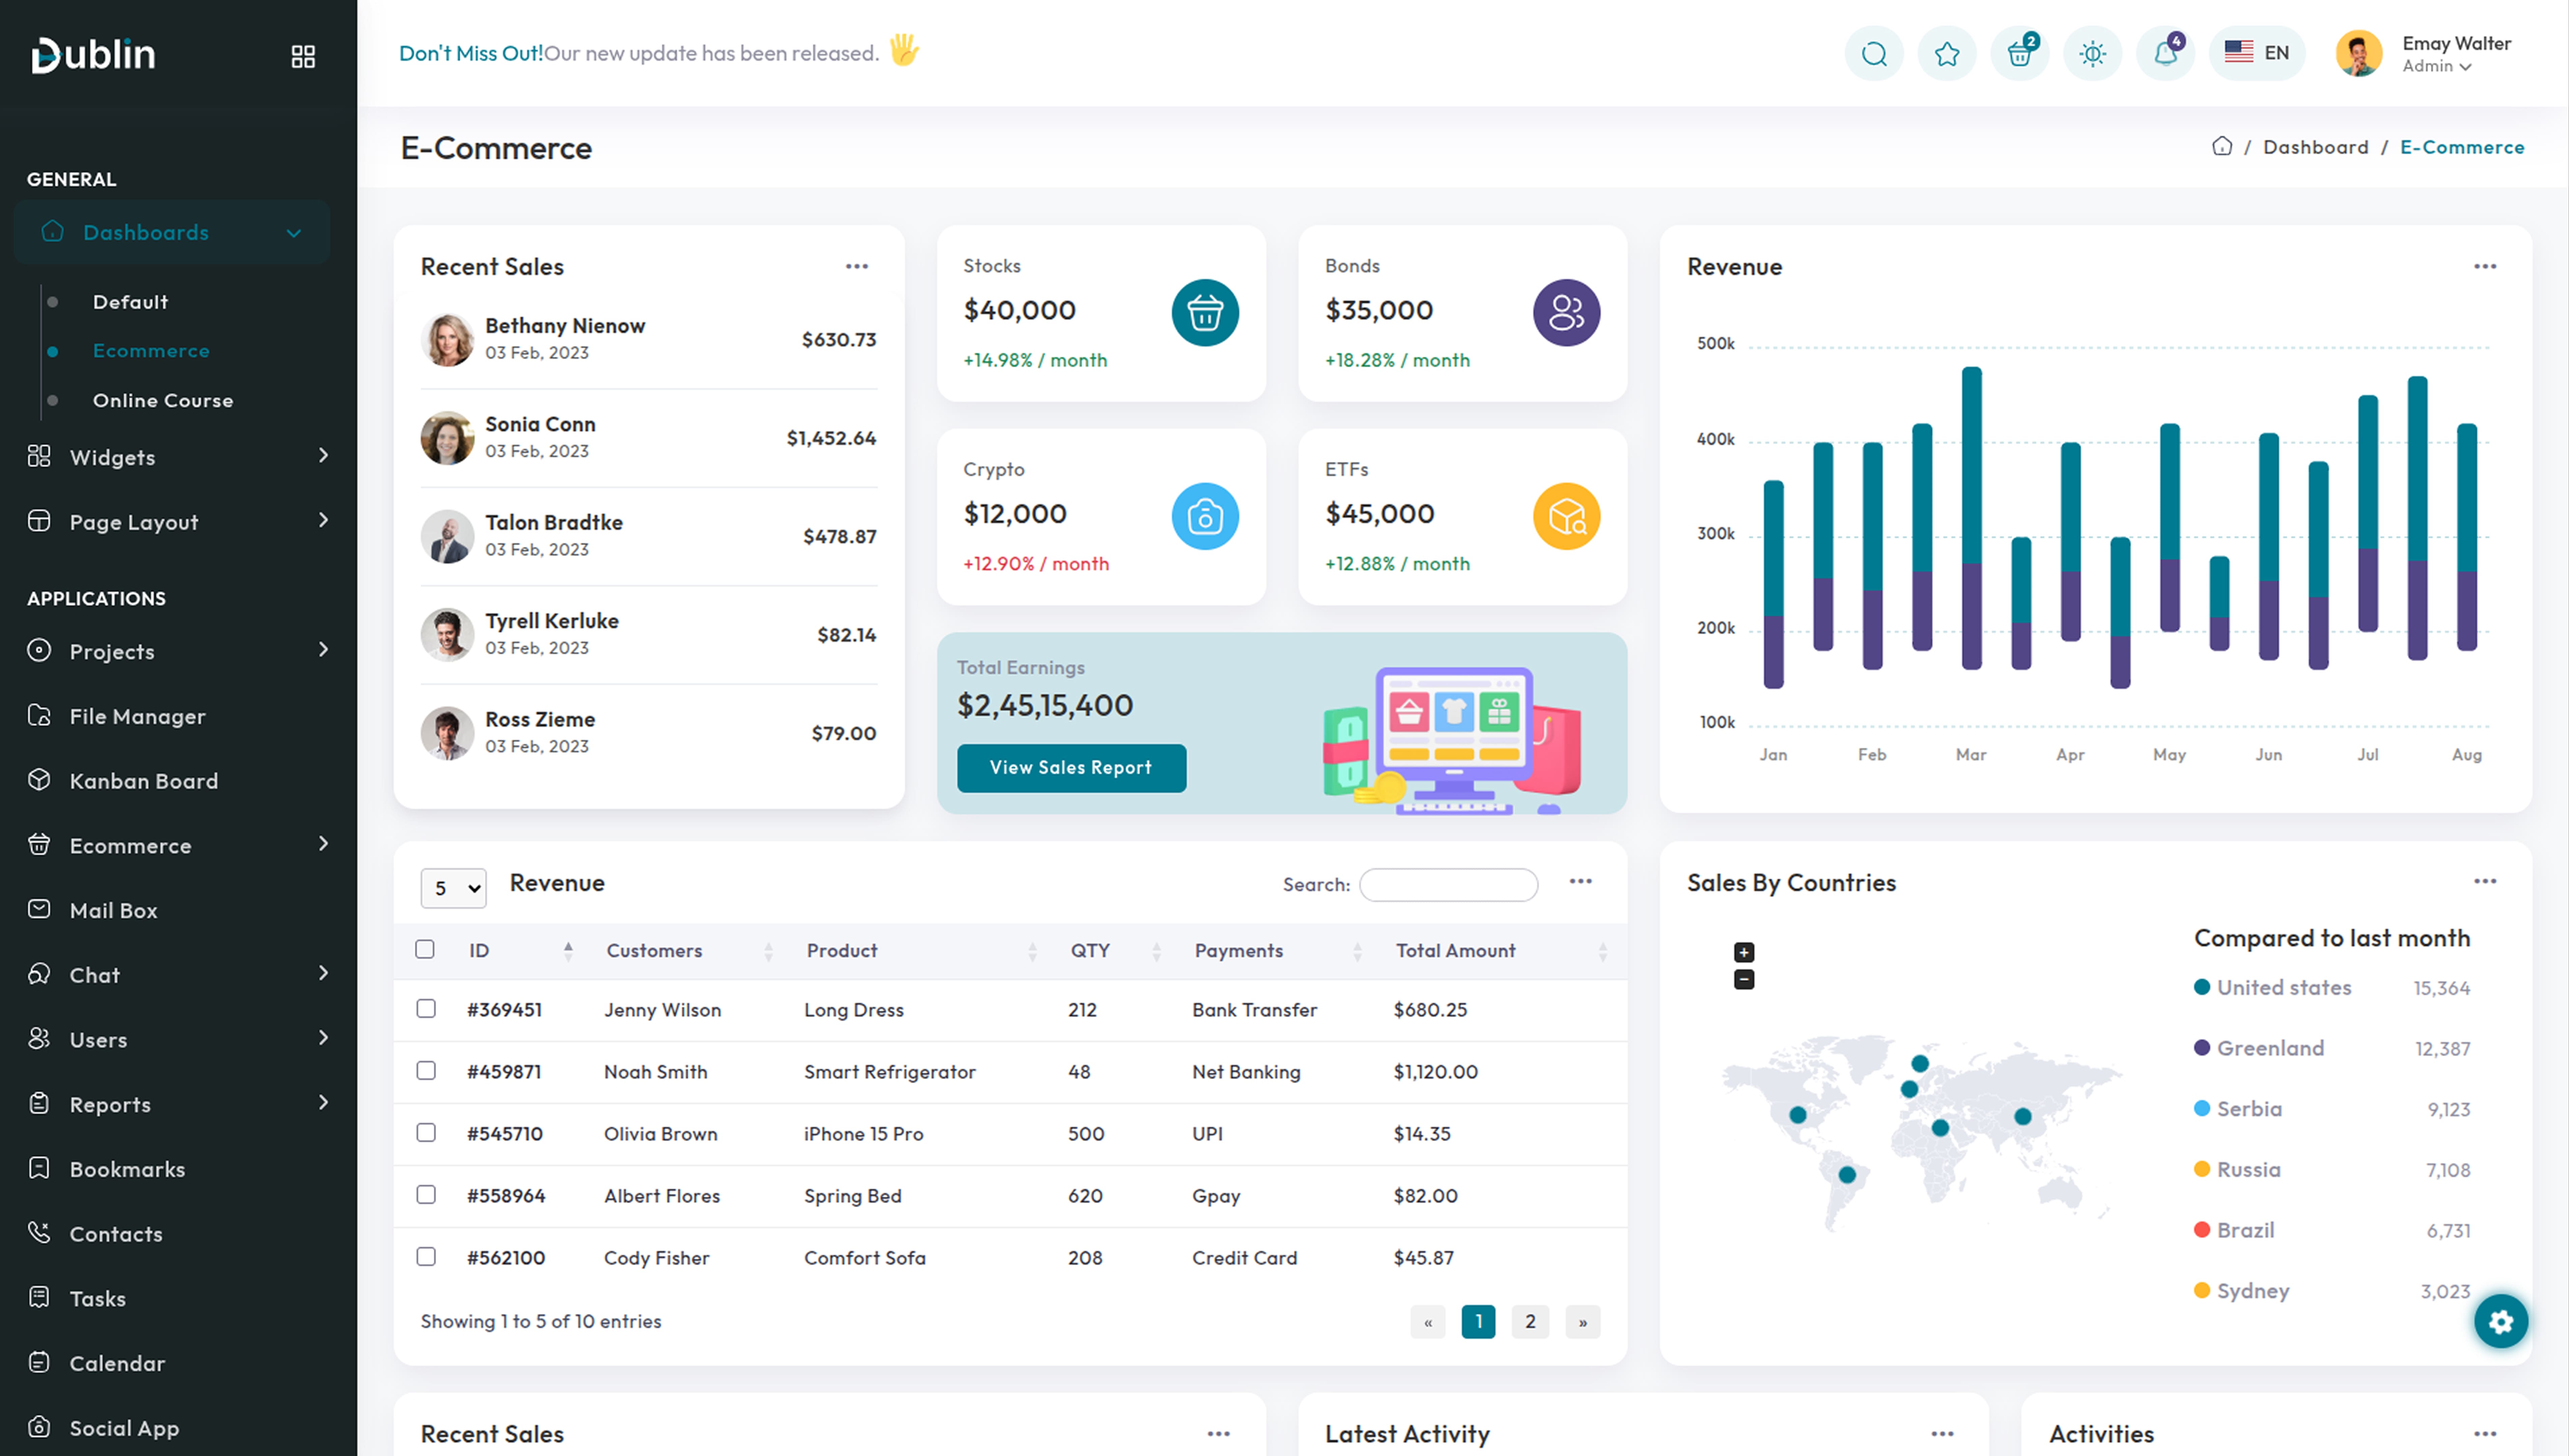
Task: Select Online Course dashboard item
Action: (163, 400)
